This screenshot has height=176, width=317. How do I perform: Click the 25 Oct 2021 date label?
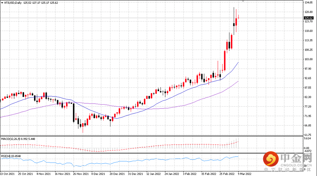point(25,174)
